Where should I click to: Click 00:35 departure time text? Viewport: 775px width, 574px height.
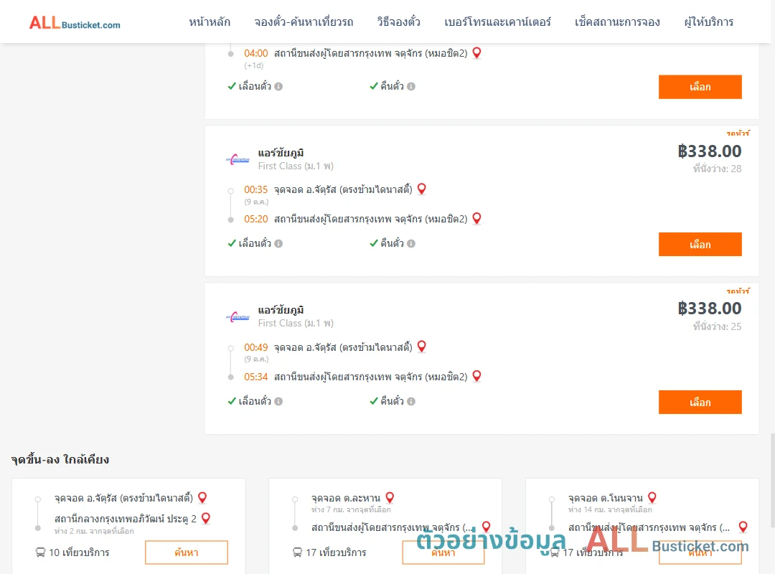[x=255, y=190]
